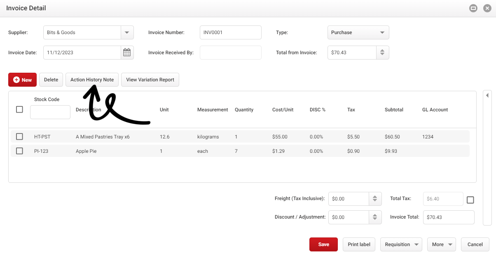496x258 pixels.
Task: Click the Stock Code filter field
Action: click(x=50, y=112)
